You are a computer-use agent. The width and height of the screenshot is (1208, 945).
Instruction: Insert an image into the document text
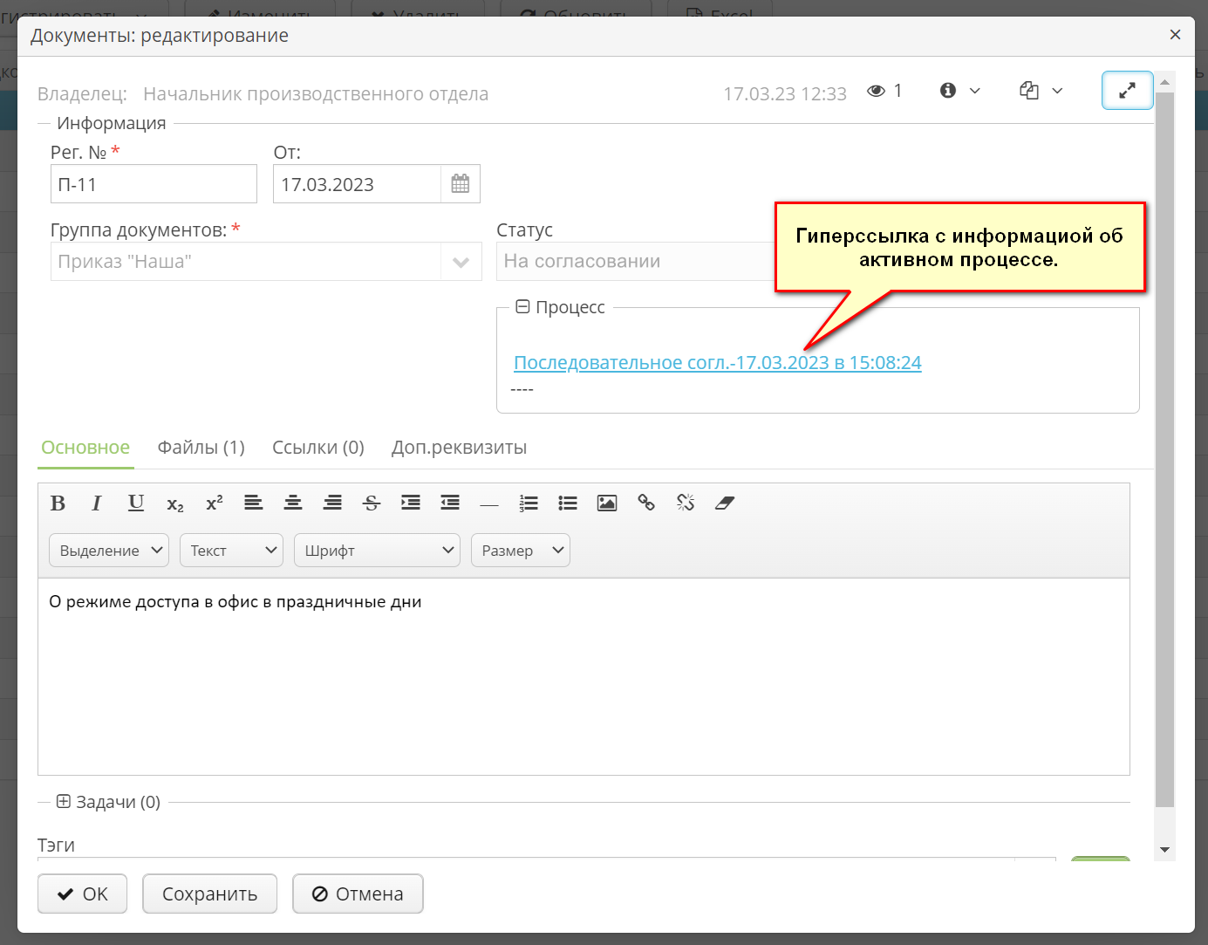(x=606, y=503)
